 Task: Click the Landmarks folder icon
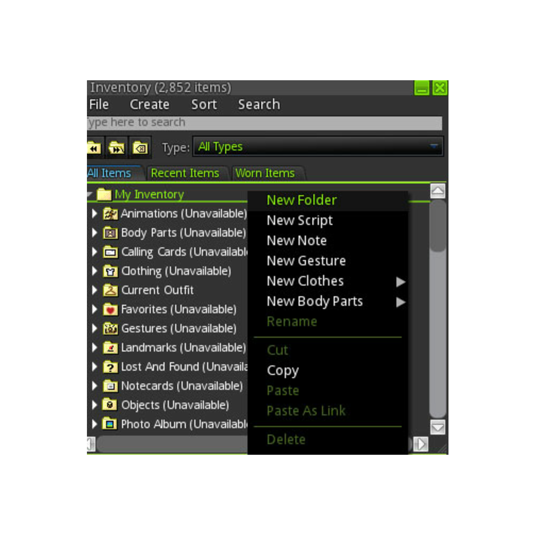110,347
